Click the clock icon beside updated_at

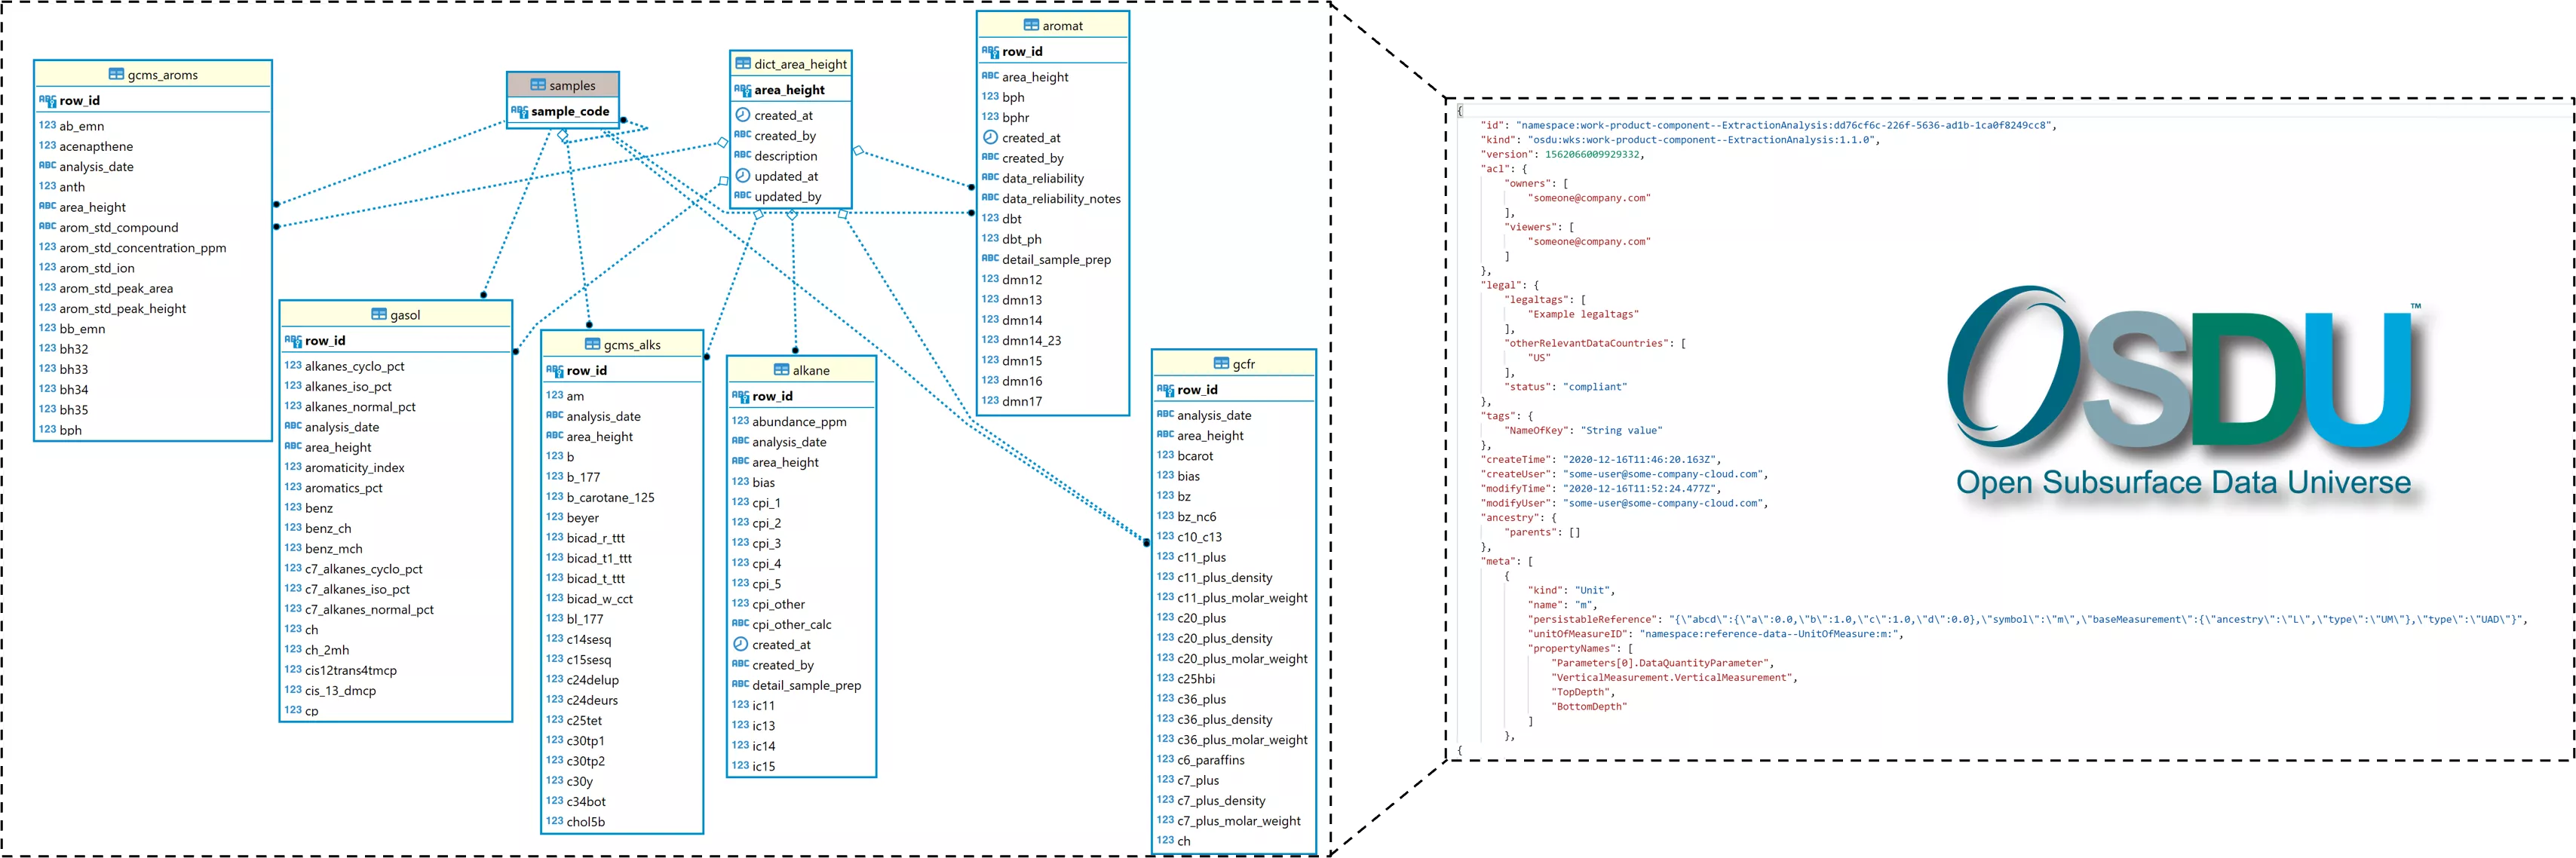(743, 176)
